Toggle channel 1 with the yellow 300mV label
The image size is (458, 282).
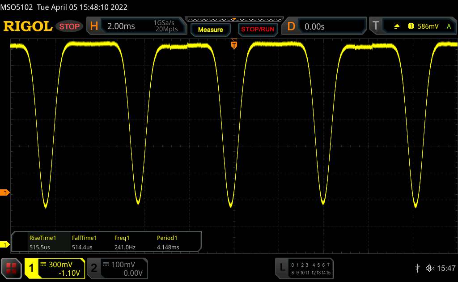click(55, 268)
